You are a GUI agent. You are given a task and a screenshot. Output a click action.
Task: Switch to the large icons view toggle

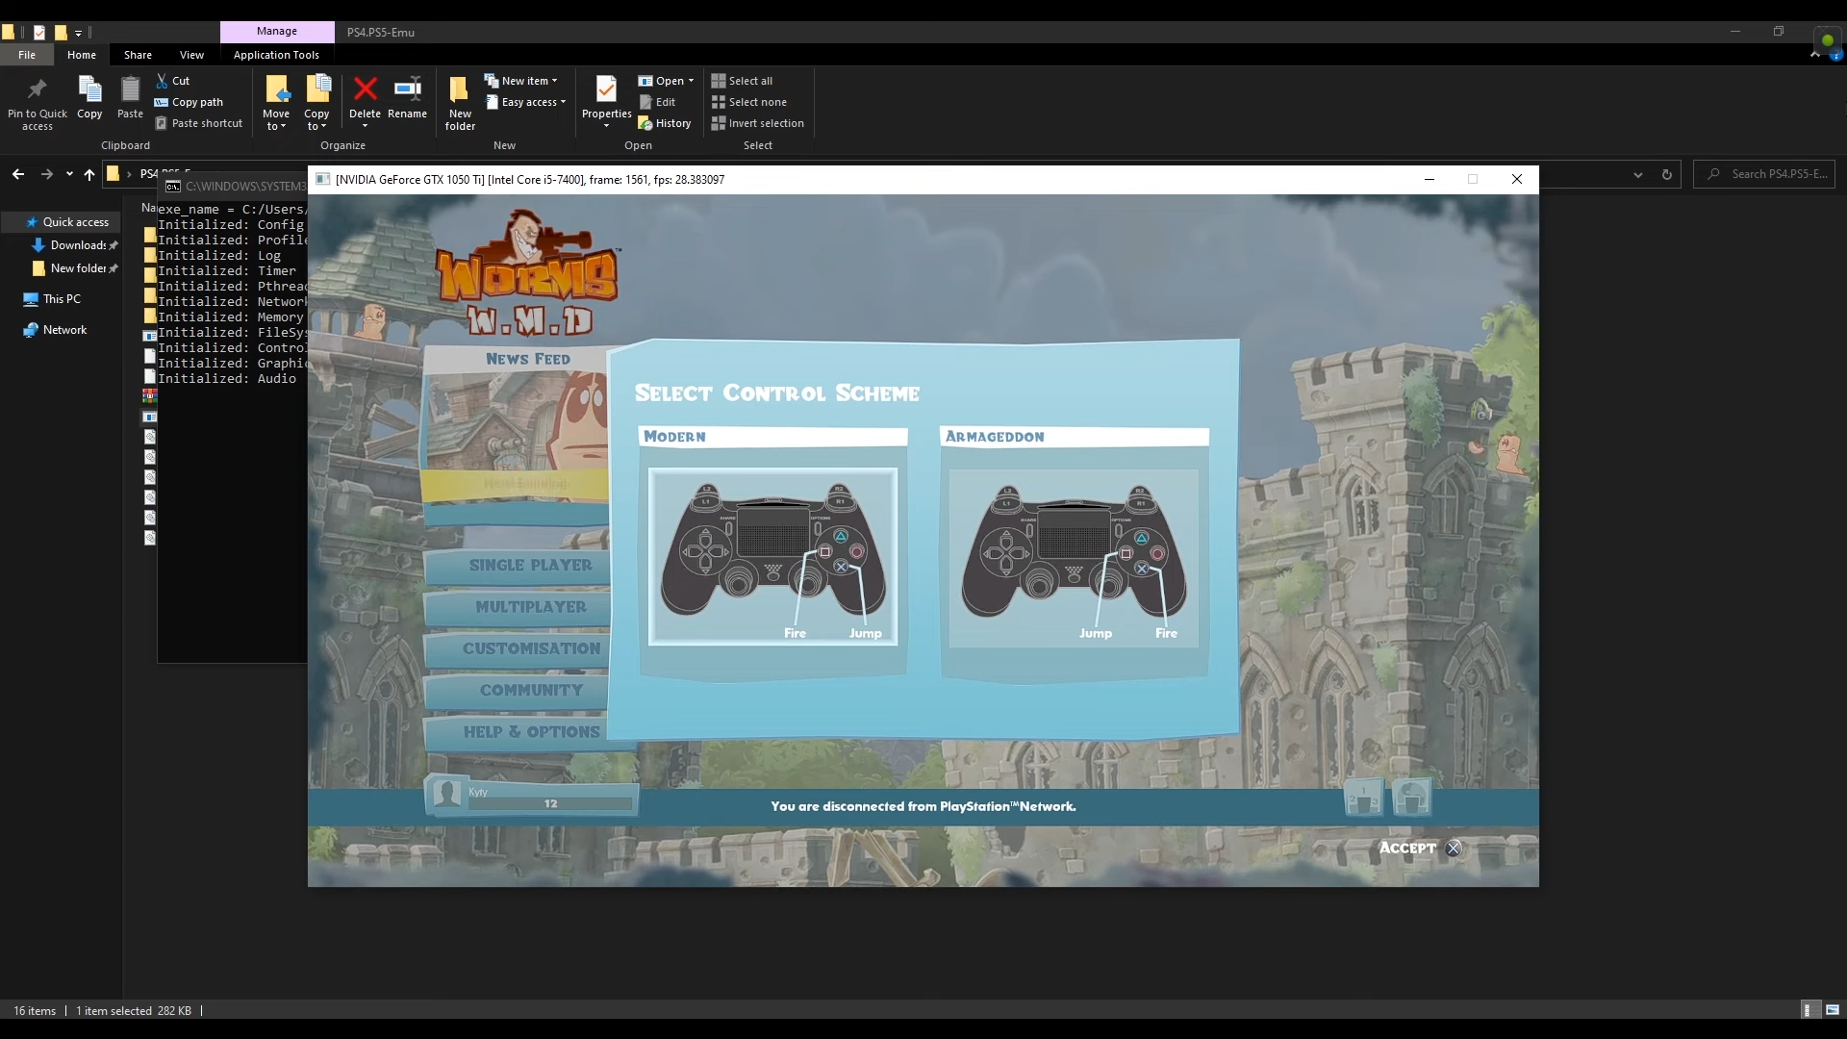point(1833,1010)
